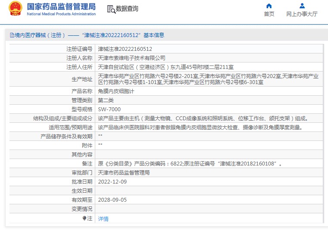Click National Medical Products Administration text

61,14
